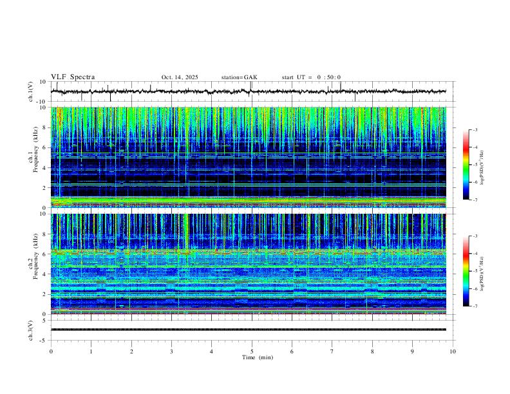510x394 pixels.
Task: Click the "4" tick on the Time axis
Action: tap(212, 352)
